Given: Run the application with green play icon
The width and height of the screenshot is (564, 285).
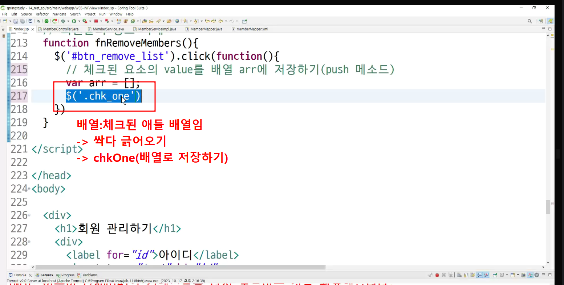Looking at the screenshot, I should click(x=74, y=21).
